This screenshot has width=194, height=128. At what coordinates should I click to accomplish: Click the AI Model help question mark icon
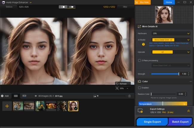point(143,44)
